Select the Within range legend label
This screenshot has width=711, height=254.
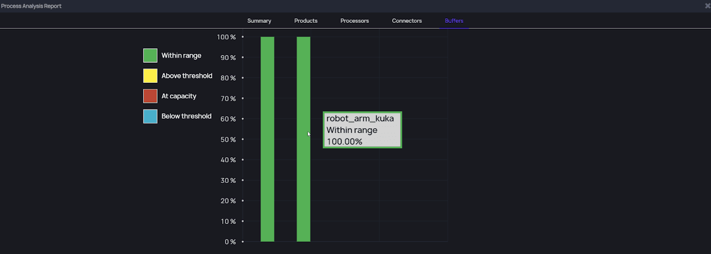tap(181, 56)
